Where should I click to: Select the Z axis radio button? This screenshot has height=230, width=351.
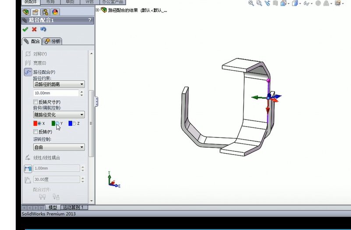(x=74, y=123)
